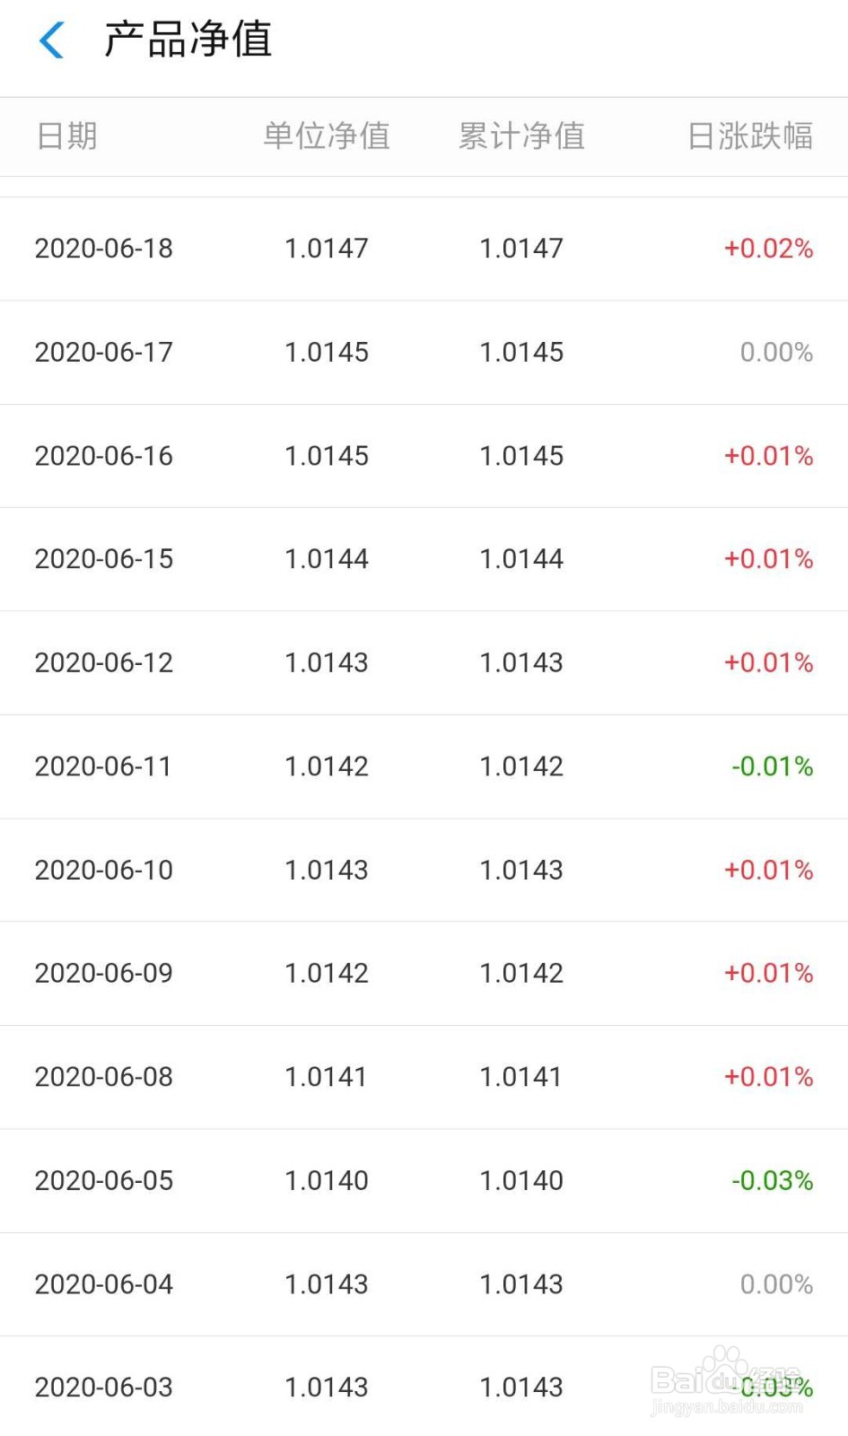
Task: Tap the -0.01% change on 2020-06-11
Action: coord(772,766)
